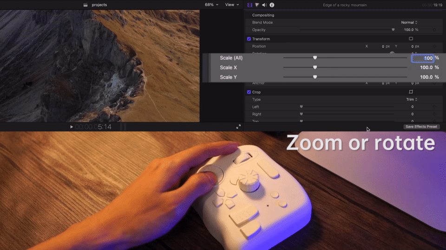Start playback with the play button
Screen dimensions: 446x250
[x=72, y=127]
